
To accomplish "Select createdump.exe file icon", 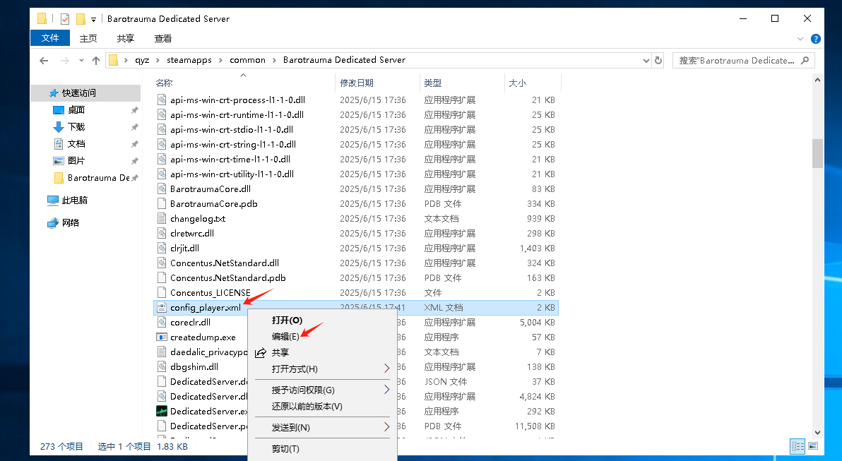I will [161, 337].
